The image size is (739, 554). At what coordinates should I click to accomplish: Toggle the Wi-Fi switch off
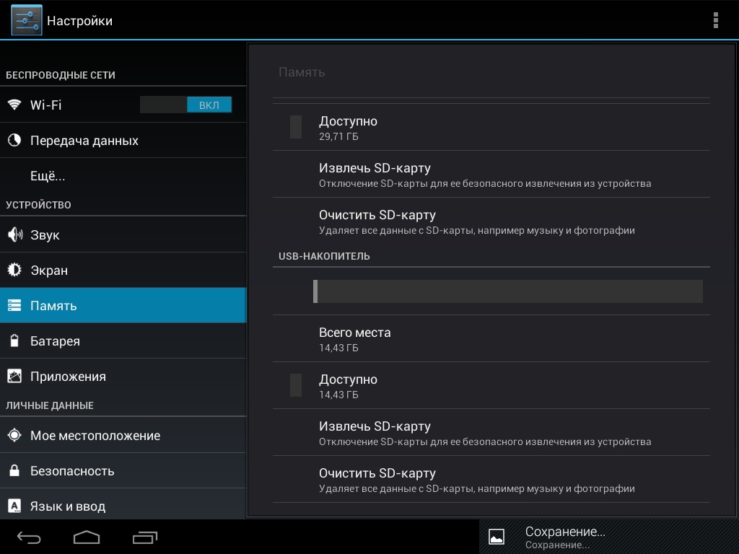(x=186, y=105)
